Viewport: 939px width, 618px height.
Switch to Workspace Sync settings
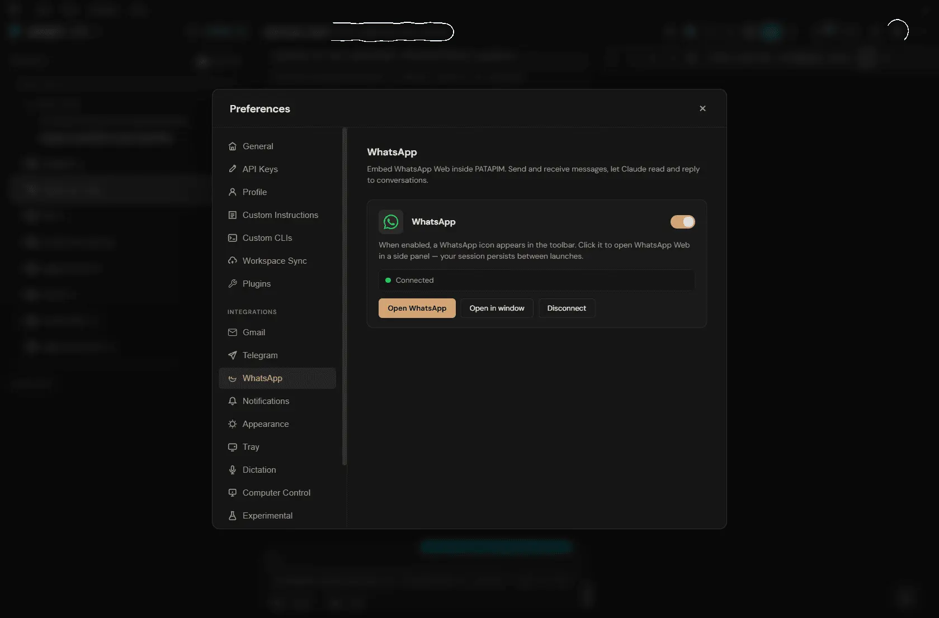pyautogui.click(x=277, y=261)
